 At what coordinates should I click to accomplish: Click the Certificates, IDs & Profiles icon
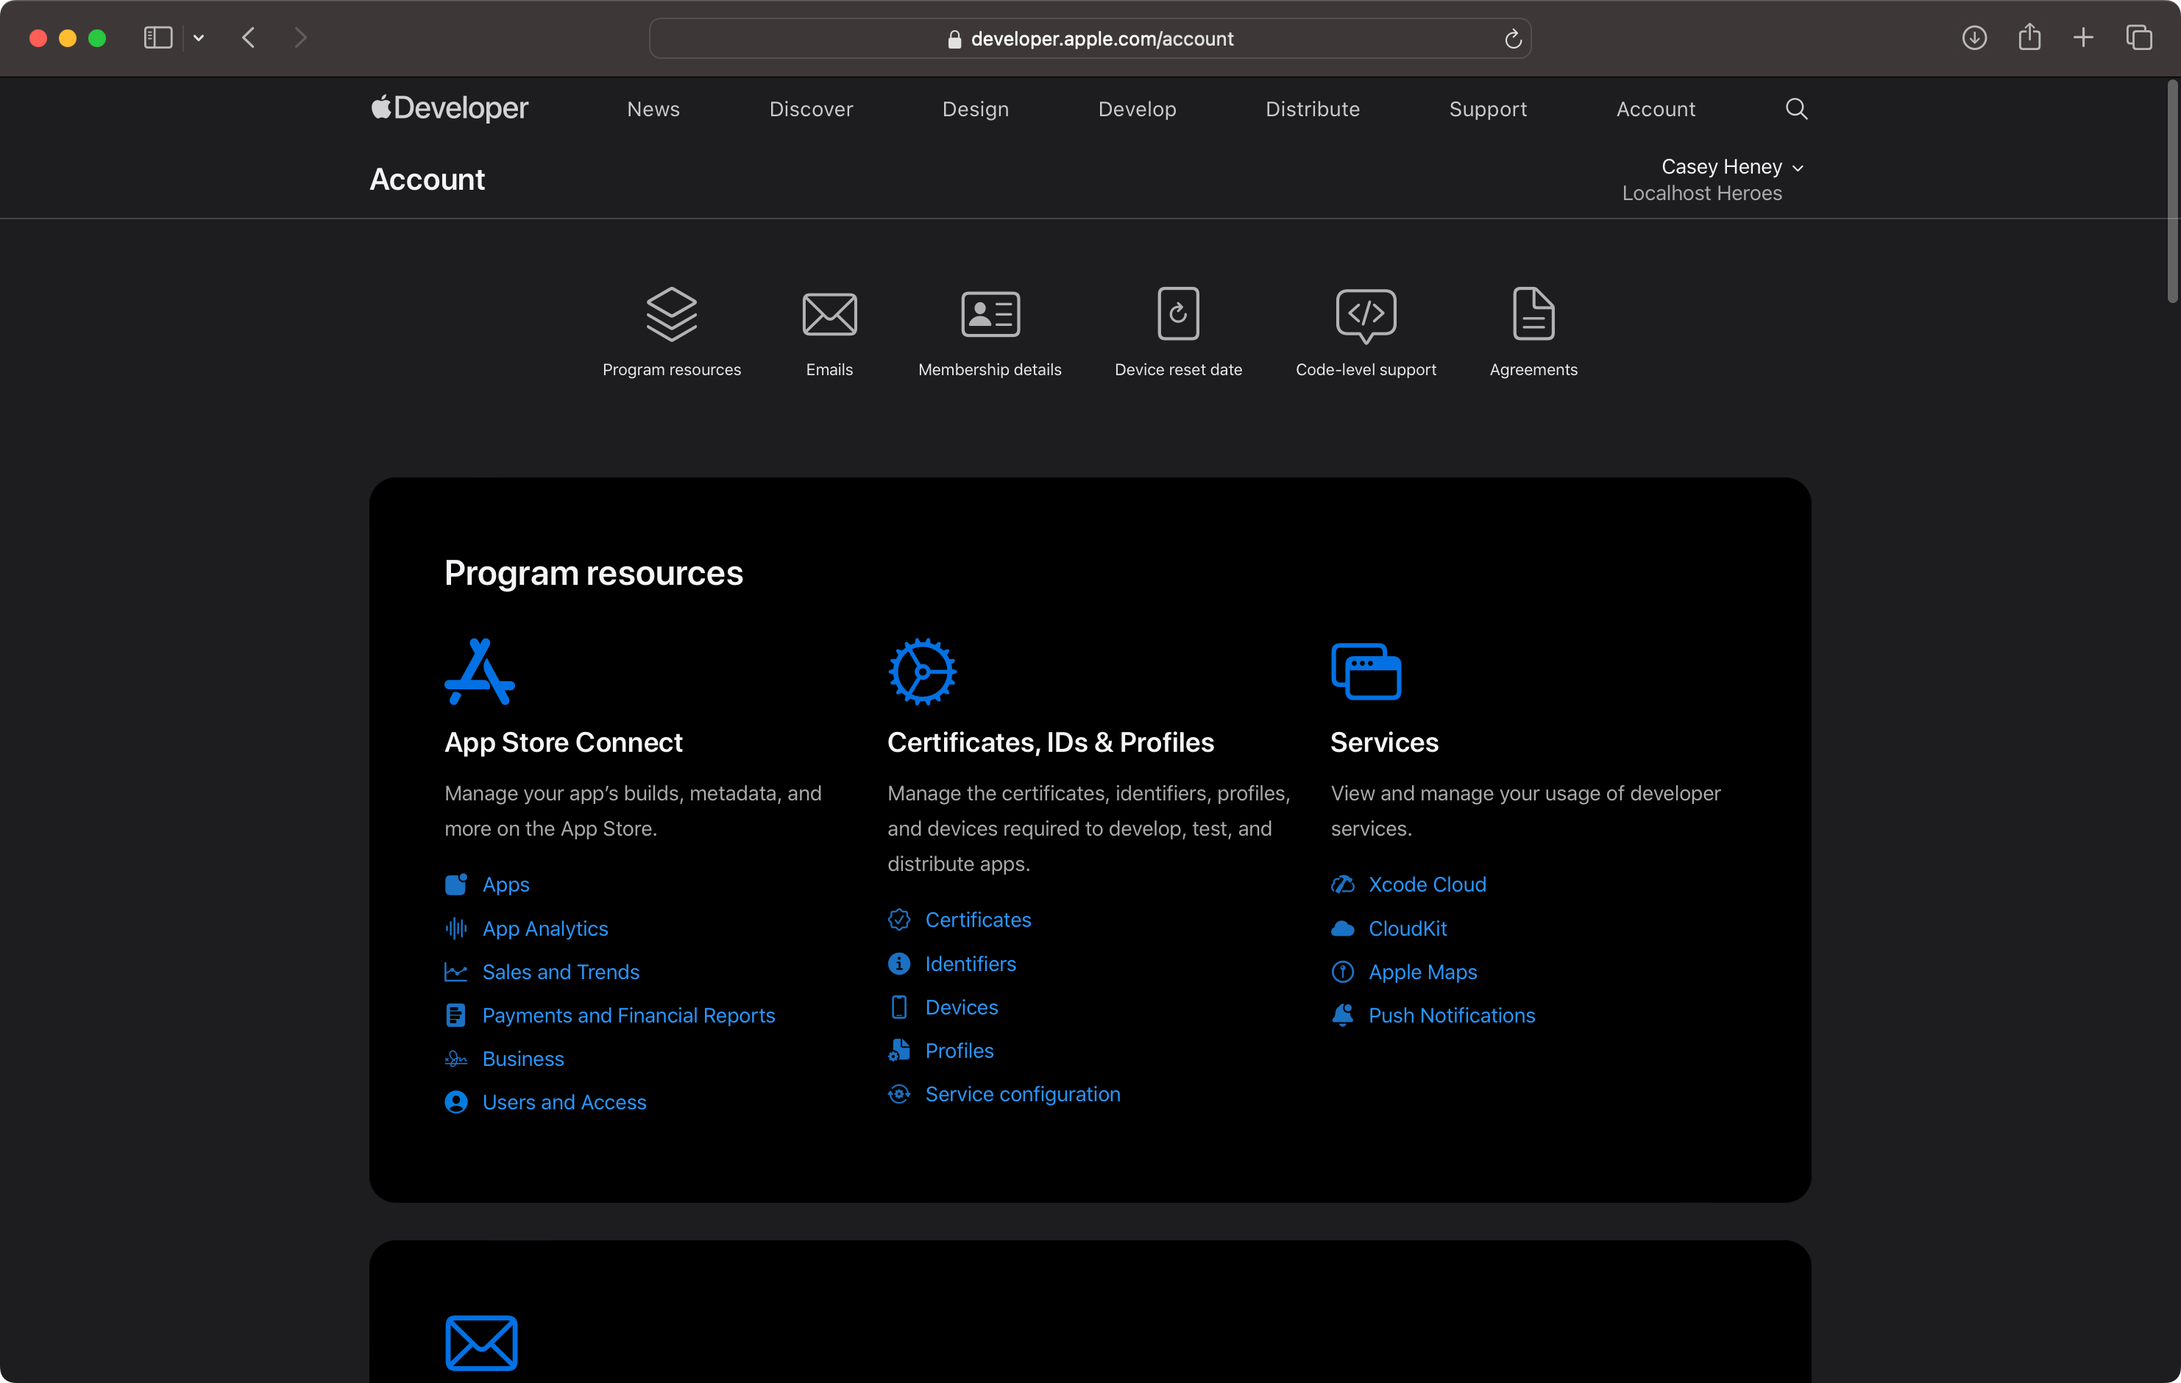tap(921, 669)
